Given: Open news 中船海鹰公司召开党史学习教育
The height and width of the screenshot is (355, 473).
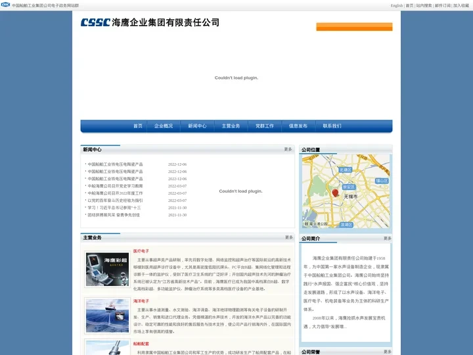Looking at the screenshot, I should tap(115, 186).
